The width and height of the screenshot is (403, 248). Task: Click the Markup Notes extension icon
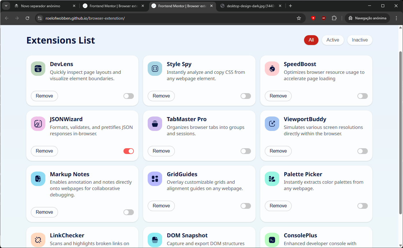[x=38, y=179]
